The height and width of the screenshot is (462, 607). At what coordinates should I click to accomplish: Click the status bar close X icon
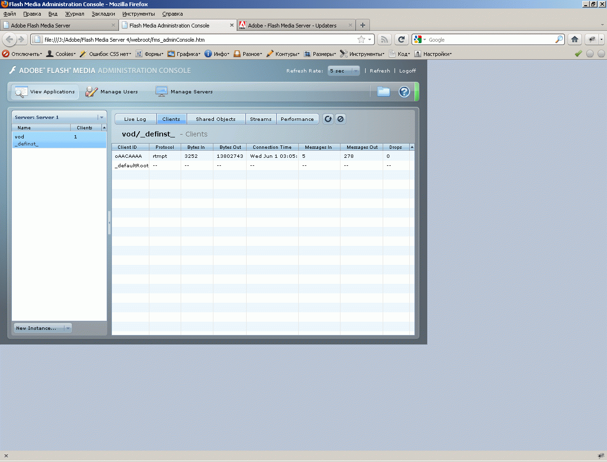click(6, 456)
